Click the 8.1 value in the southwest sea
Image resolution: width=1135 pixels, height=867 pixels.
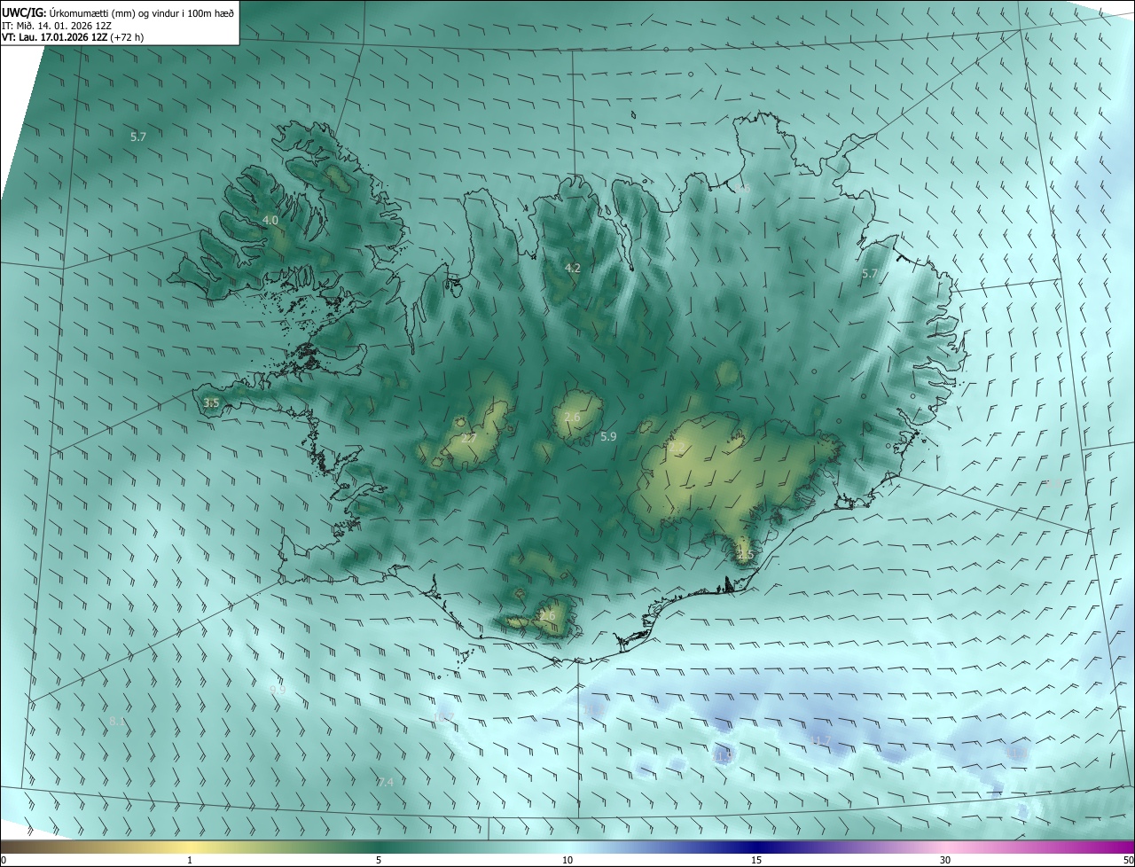click(x=118, y=722)
